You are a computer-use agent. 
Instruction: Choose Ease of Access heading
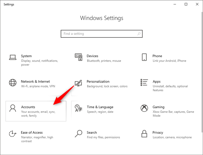click(x=32, y=132)
